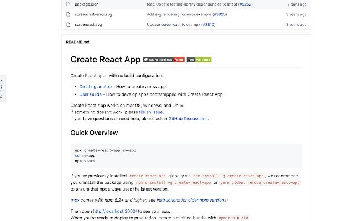354x221 pixels.
Task: Open pull request #3810 link
Action: click(x=208, y=24)
